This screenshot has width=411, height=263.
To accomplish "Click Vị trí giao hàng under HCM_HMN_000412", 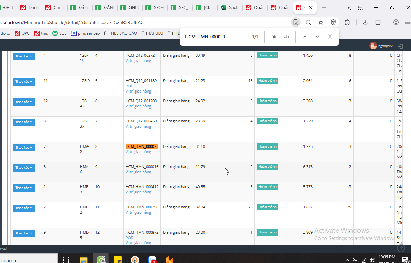I will point(139,192).
